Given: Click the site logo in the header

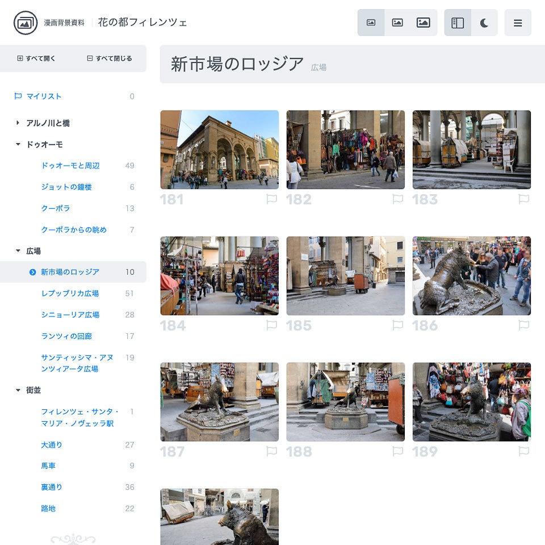Looking at the screenshot, I should [22, 23].
